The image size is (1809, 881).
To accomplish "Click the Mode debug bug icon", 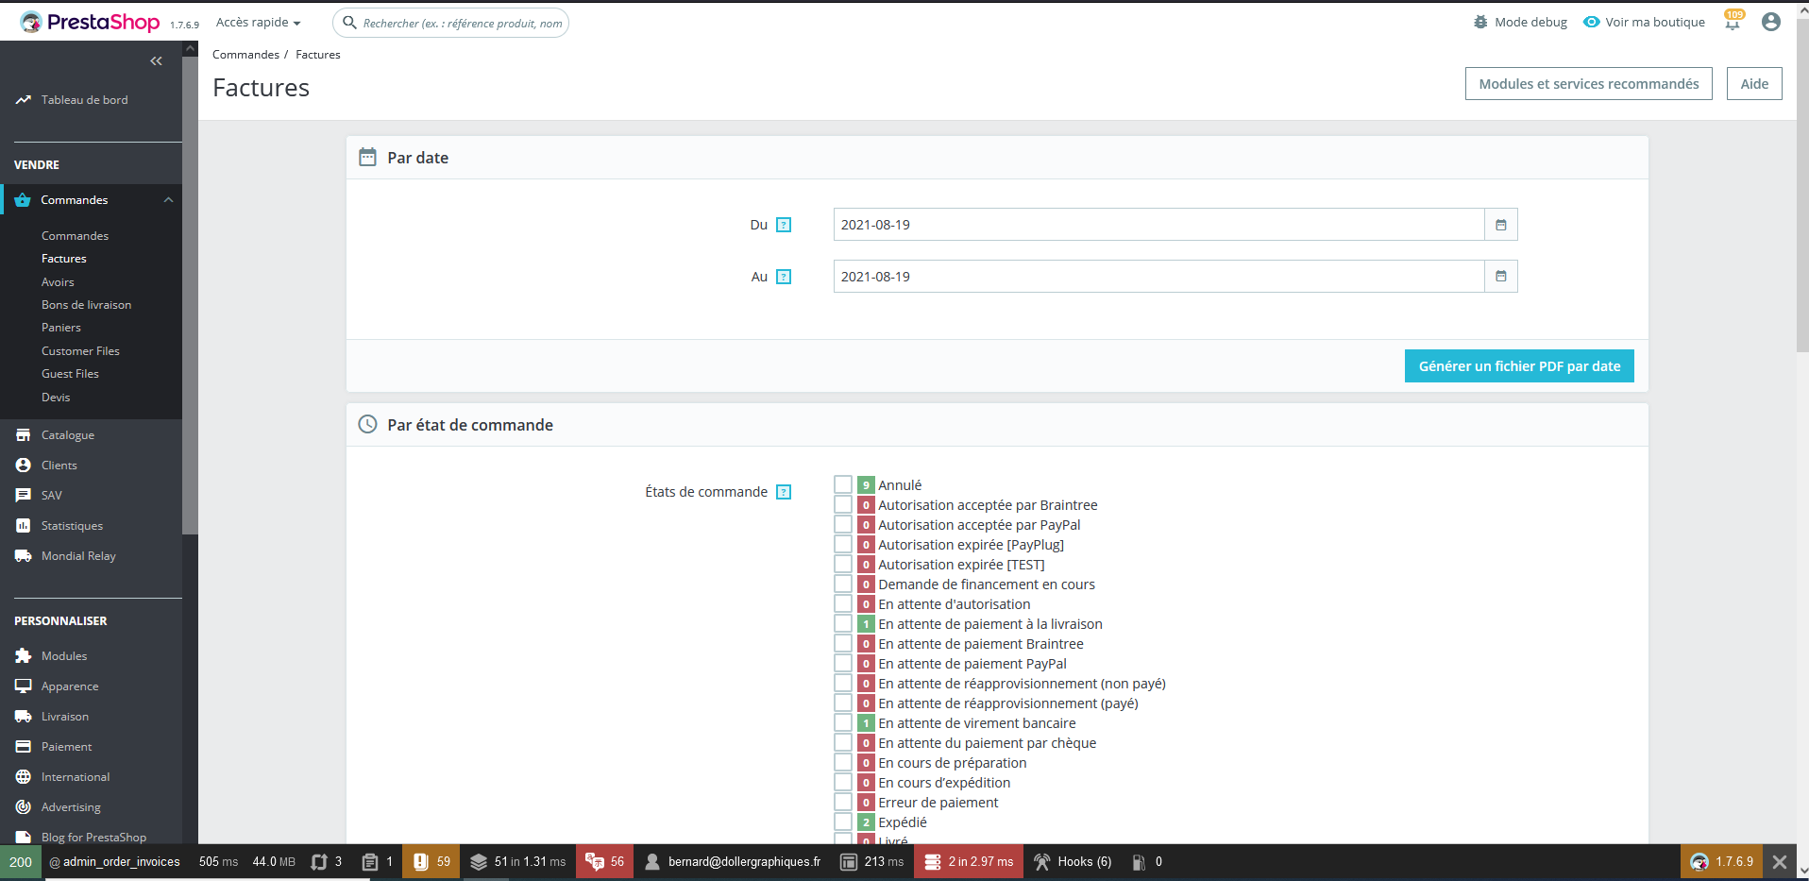I will [x=1480, y=22].
